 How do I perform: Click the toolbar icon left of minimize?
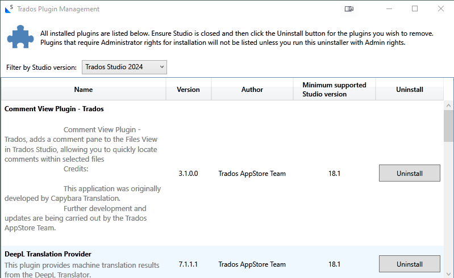tap(349, 9)
